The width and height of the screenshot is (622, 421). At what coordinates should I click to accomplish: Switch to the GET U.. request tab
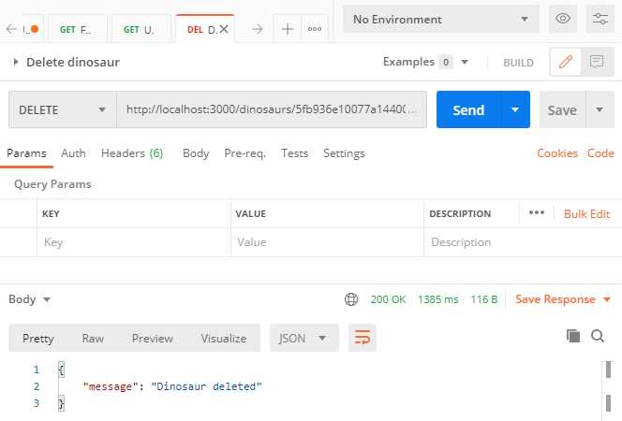pos(141,29)
